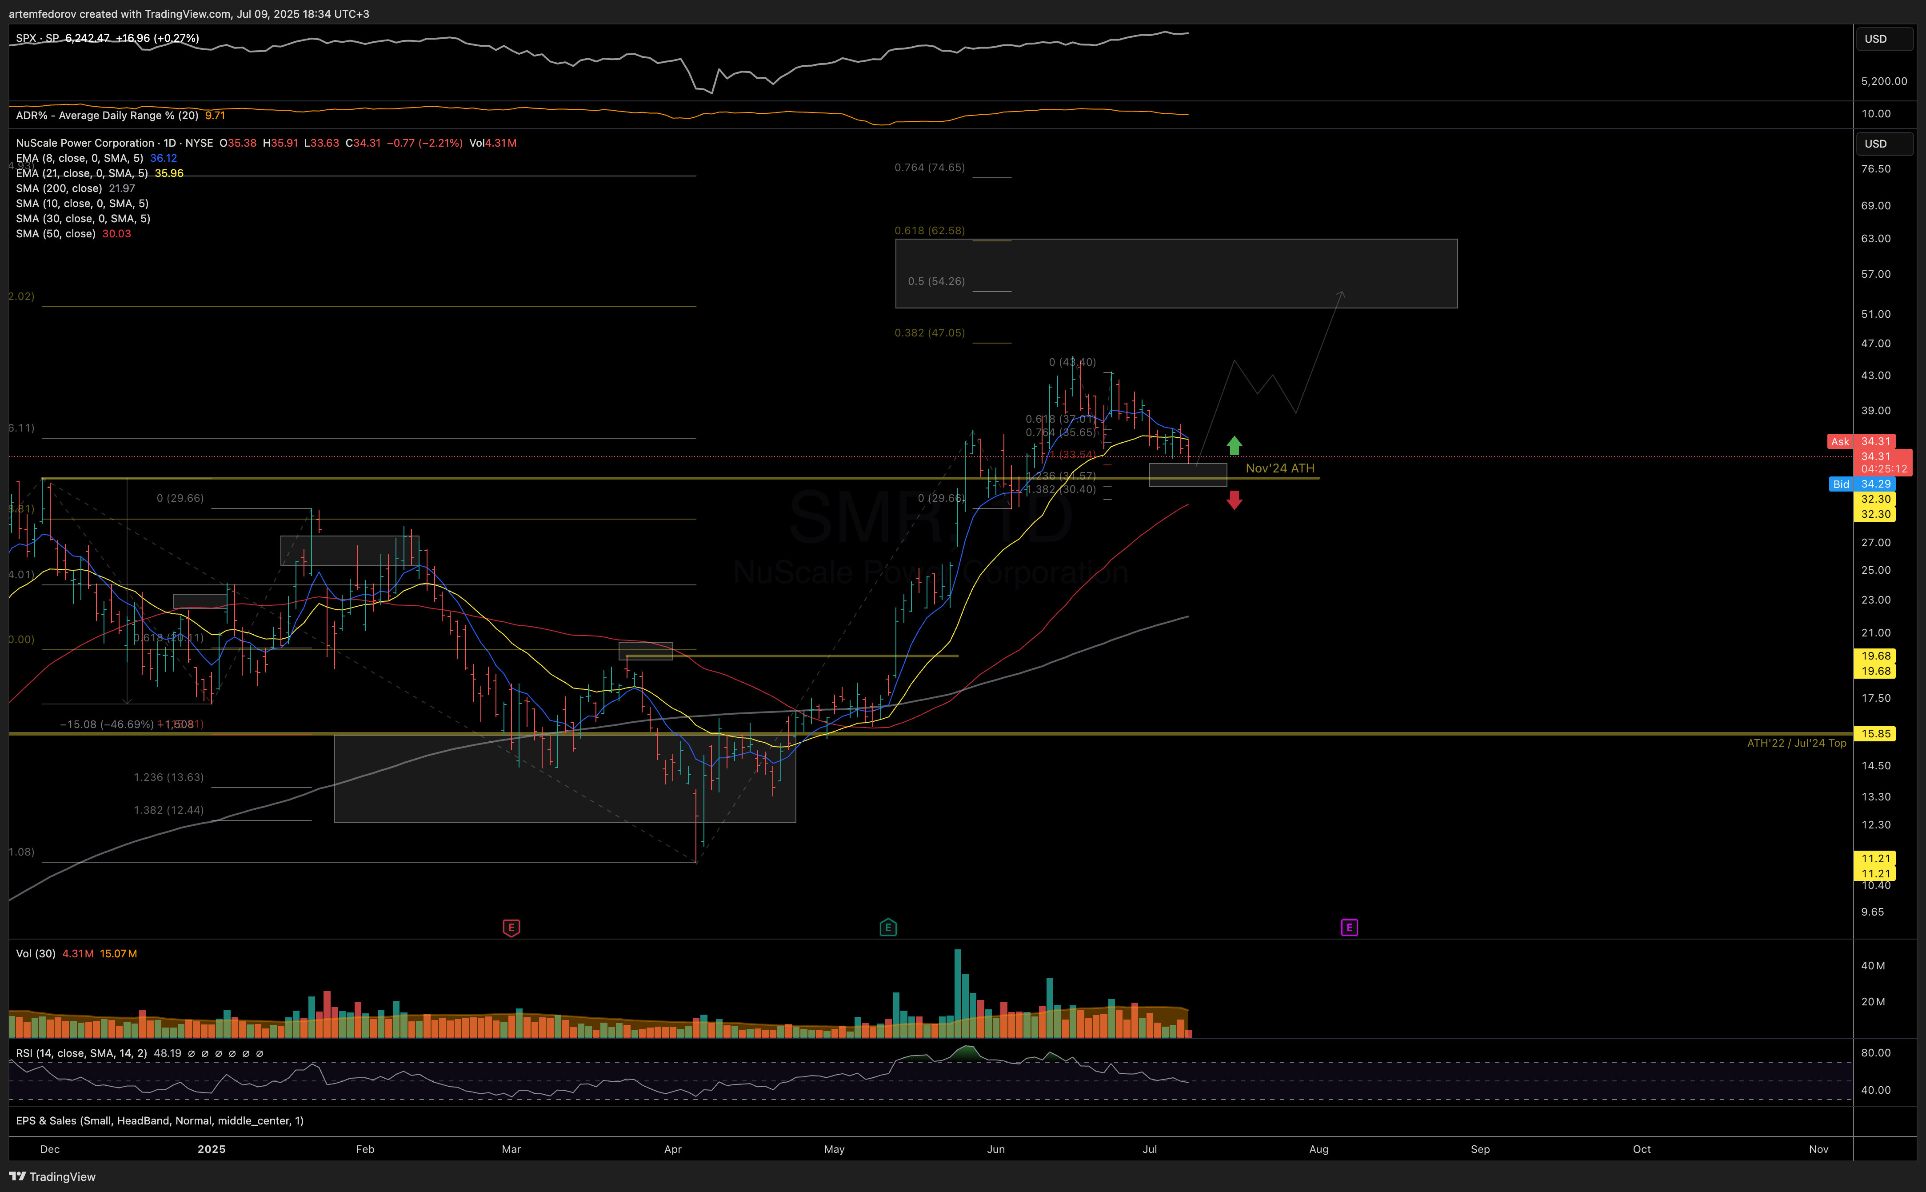Click the 0.382 (47.05) Fibonacci label
Screen dimensions: 1926x1192
[x=930, y=333]
